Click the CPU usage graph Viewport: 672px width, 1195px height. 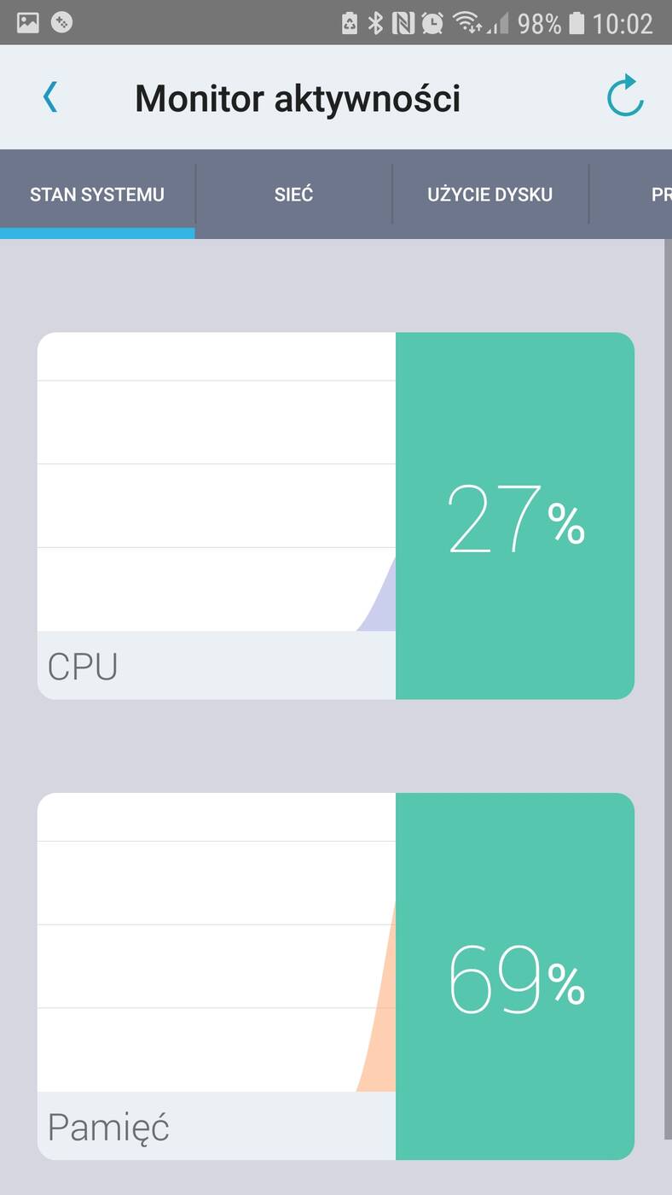[217, 482]
